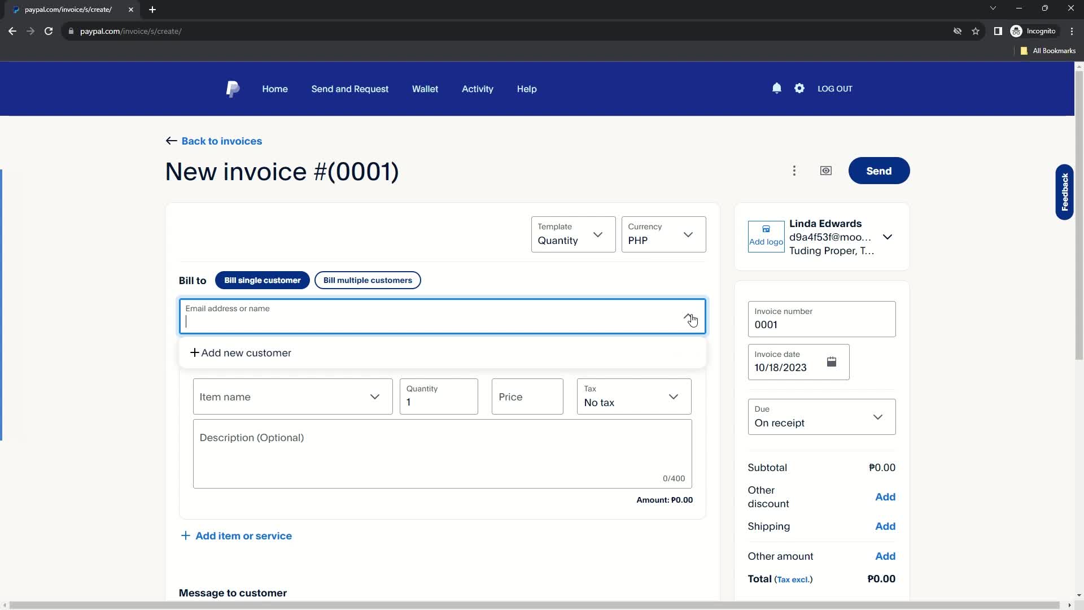This screenshot has height=610, width=1084.
Task: Select Bill single customer option
Action: coord(263,280)
